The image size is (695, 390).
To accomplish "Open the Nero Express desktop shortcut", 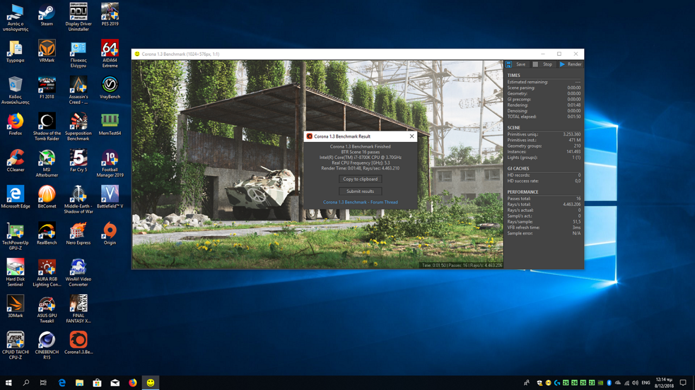I will [78, 233].
